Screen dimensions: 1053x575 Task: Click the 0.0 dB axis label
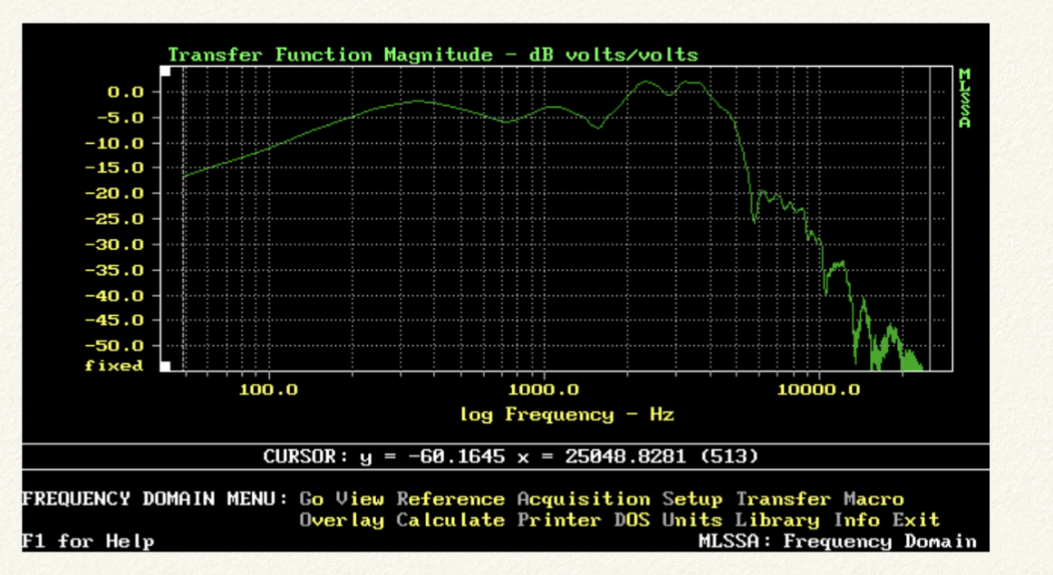(126, 92)
